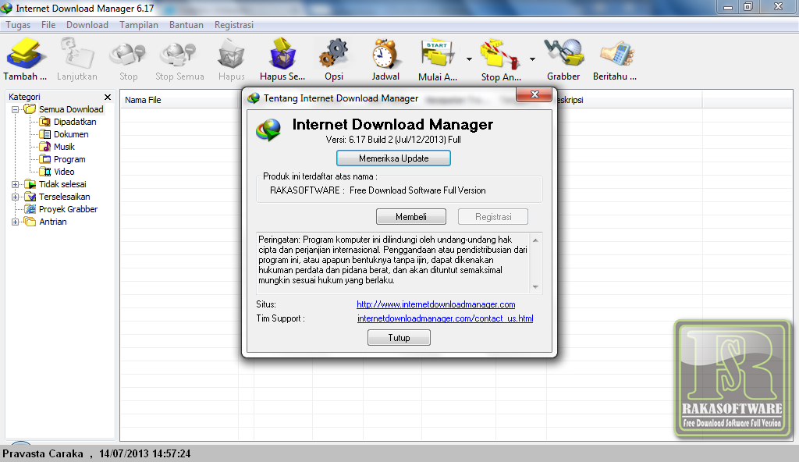This screenshot has width=799, height=462.
Task: Click the IDM logo in about dialog
Action: [x=268, y=130]
